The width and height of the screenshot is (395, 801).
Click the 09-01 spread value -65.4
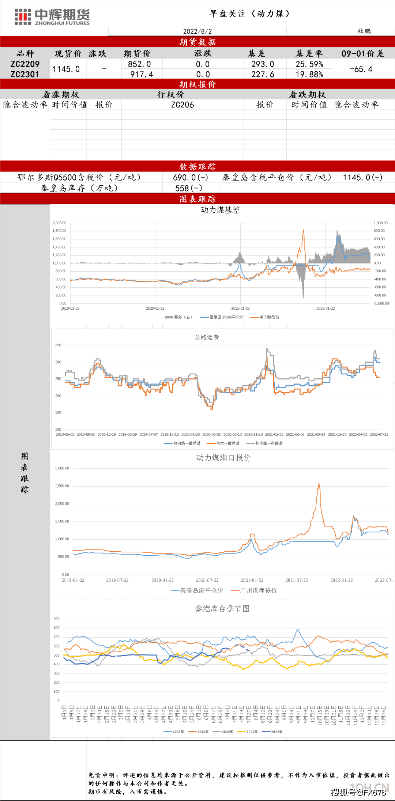(361, 69)
